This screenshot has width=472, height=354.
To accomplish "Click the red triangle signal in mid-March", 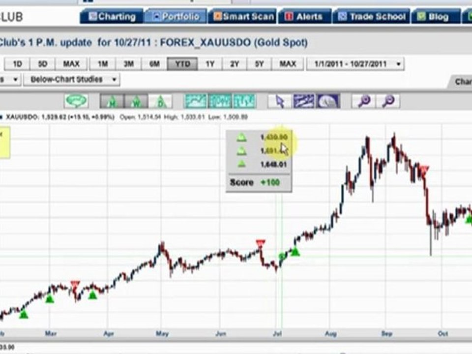I will point(75,285).
